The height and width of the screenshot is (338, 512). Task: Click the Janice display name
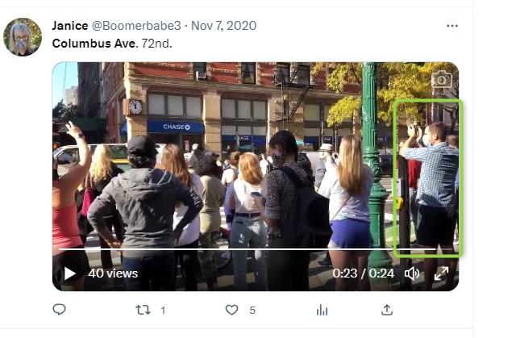[70, 26]
